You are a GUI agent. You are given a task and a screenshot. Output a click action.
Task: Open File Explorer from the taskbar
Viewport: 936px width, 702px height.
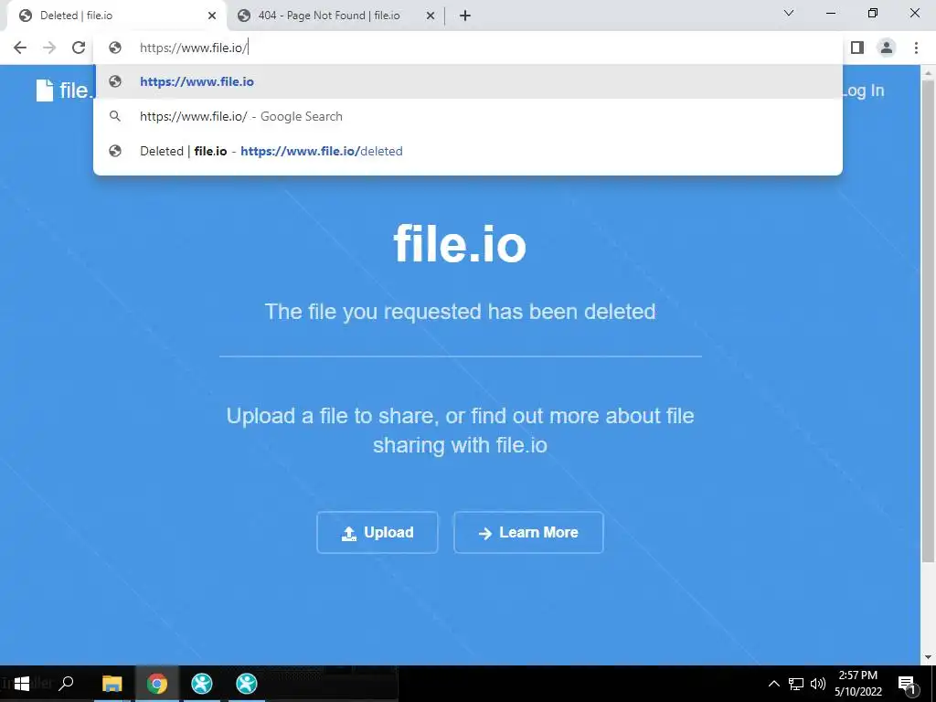click(112, 684)
